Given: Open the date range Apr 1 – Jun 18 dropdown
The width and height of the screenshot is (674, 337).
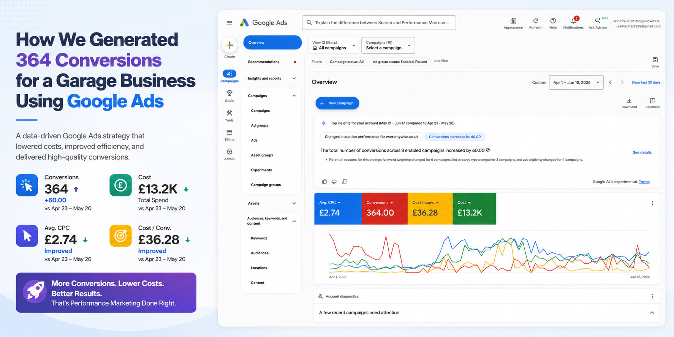Looking at the screenshot, I should (576, 82).
